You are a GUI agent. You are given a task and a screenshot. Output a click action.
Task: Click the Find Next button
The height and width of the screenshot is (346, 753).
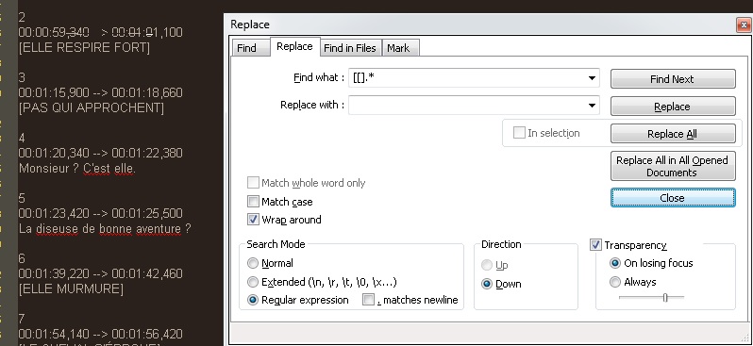672,79
